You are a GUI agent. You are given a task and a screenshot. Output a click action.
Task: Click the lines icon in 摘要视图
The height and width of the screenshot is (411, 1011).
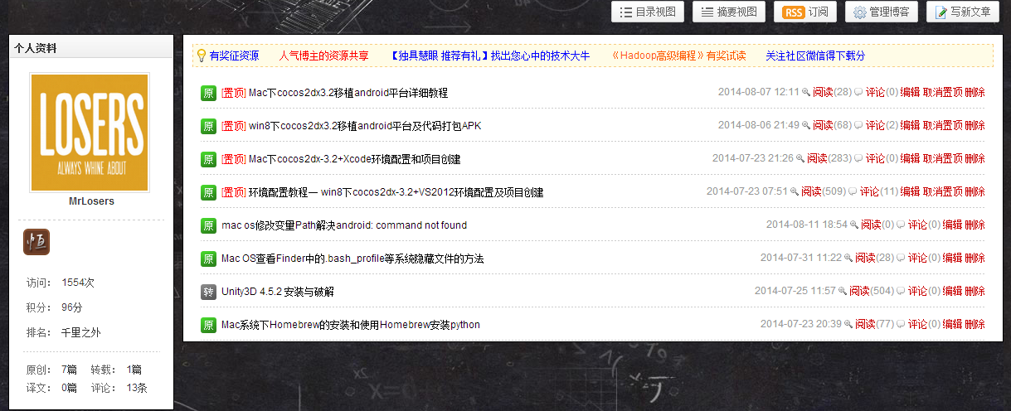[x=707, y=12]
